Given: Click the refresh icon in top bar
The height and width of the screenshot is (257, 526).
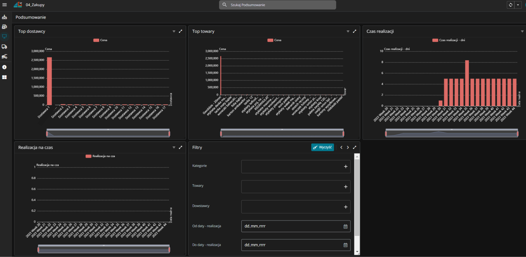Looking at the screenshot, I should [510, 5].
